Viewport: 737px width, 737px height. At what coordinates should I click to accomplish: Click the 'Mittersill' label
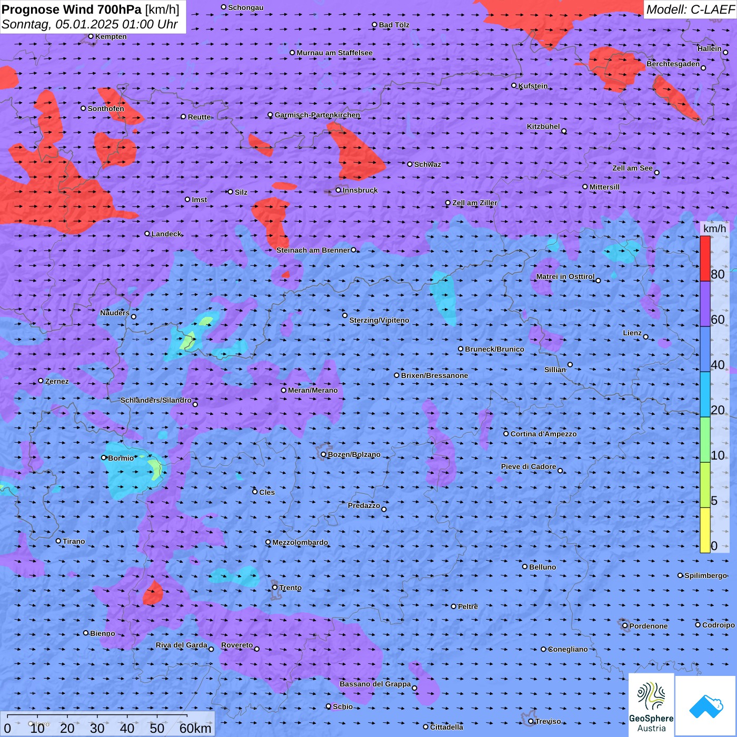(604, 187)
